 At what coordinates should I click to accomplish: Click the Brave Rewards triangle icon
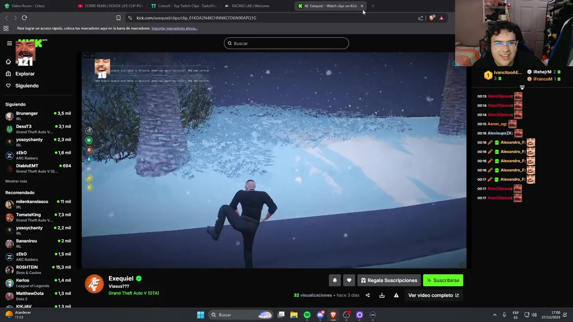[x=441, y=18]
